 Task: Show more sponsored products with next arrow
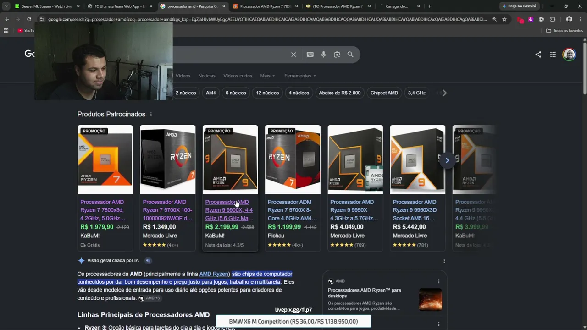447,160
